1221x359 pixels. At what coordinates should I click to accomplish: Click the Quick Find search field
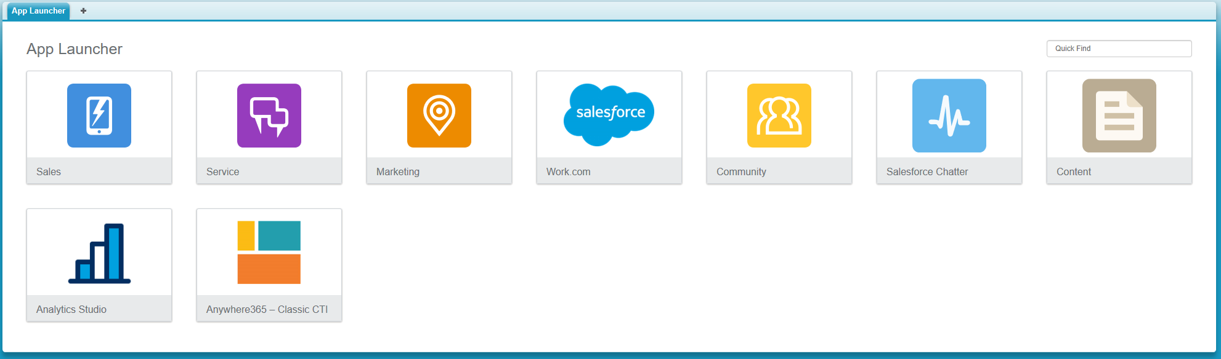point(1119,49)
